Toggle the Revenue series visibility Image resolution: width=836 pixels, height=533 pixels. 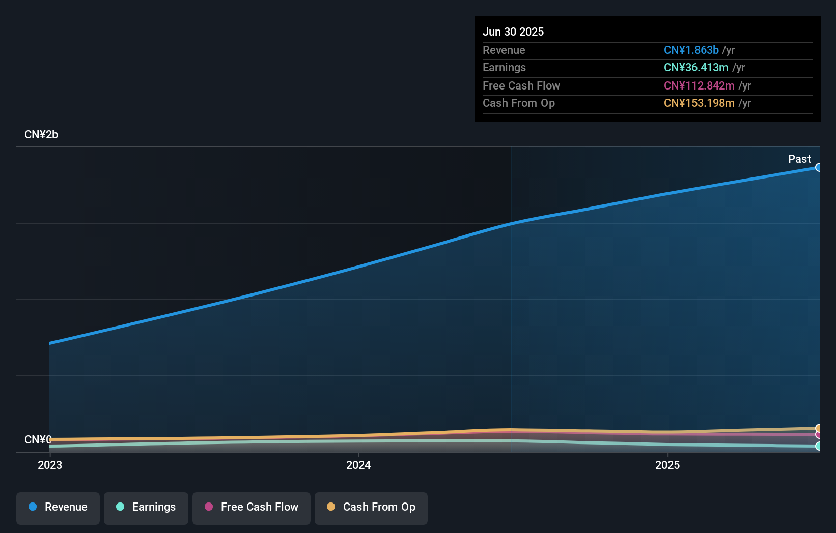58,507
